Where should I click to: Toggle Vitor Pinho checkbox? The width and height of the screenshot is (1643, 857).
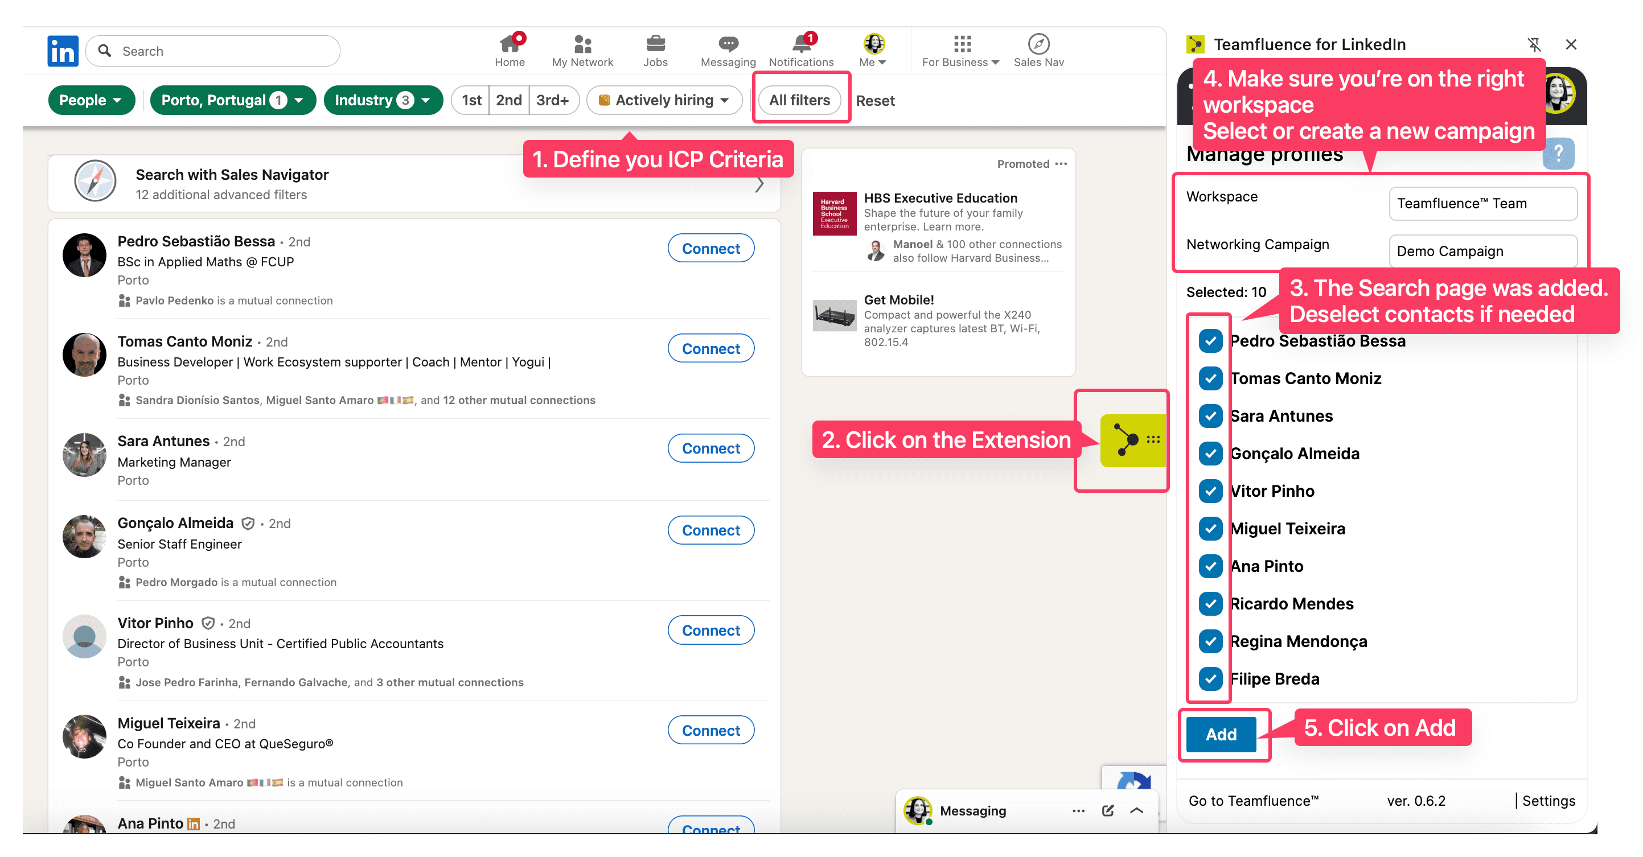pyautogui.click(x=1210, y=491)
